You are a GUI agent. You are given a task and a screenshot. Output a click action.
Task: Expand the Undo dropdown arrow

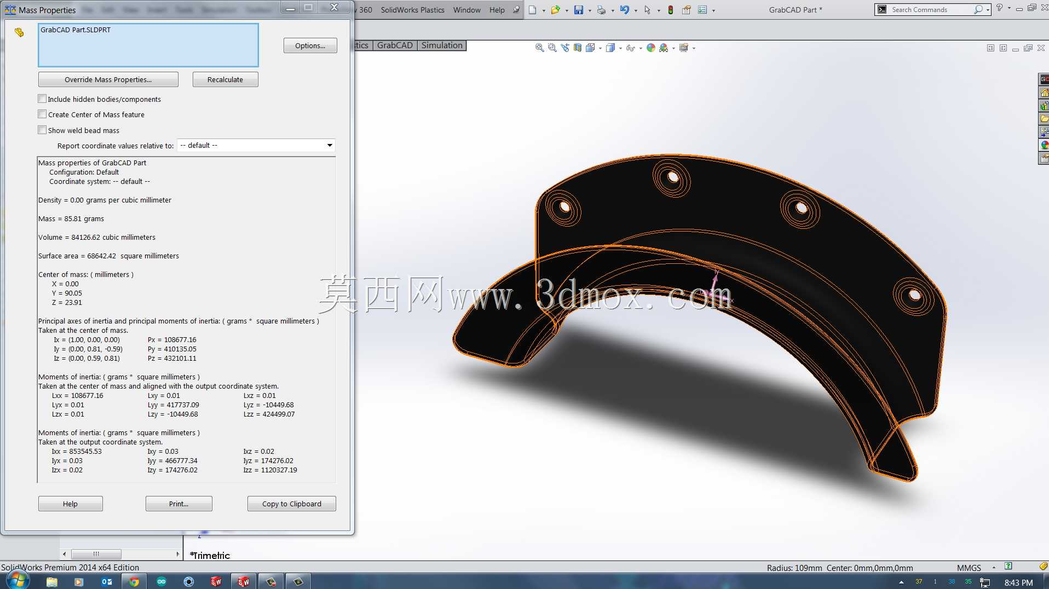(x=636, y=10)
